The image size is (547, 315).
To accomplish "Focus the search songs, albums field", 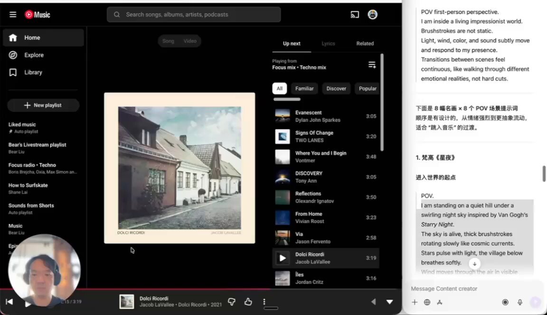I will pyautogui.click(x=194, y=15).
